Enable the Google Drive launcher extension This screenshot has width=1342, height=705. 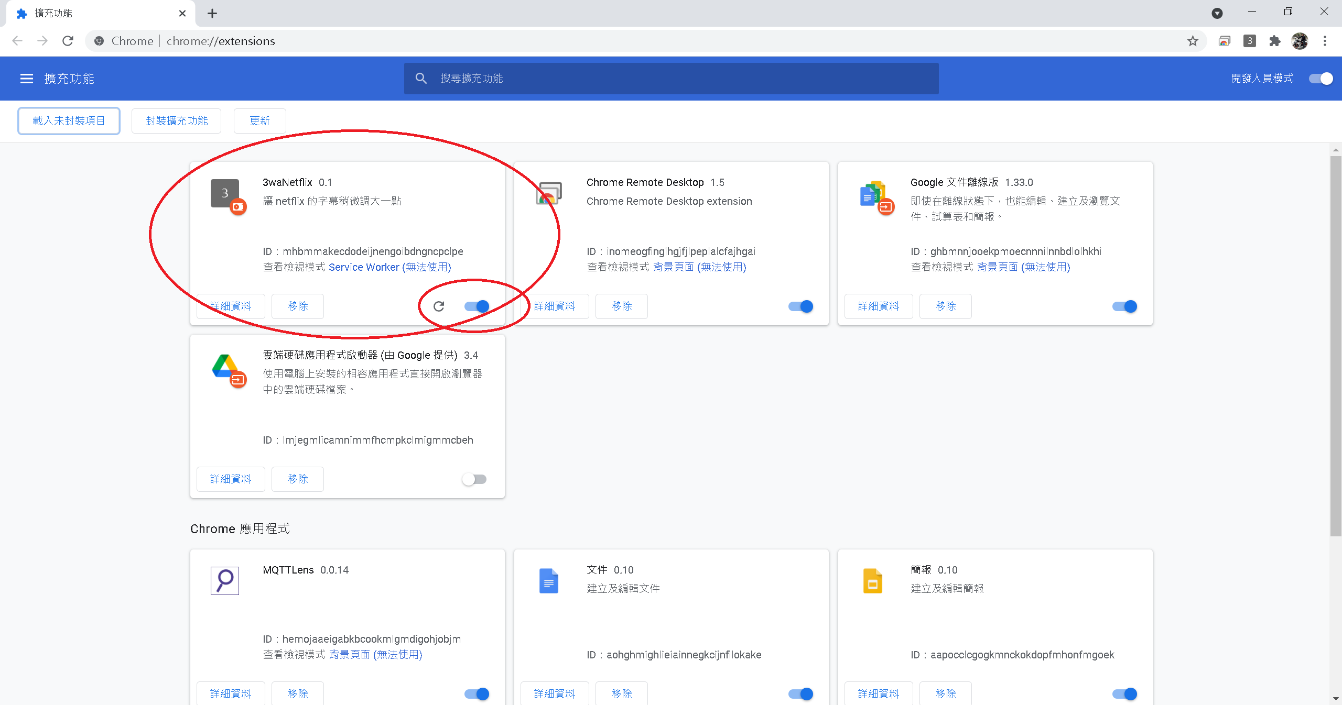474,479
